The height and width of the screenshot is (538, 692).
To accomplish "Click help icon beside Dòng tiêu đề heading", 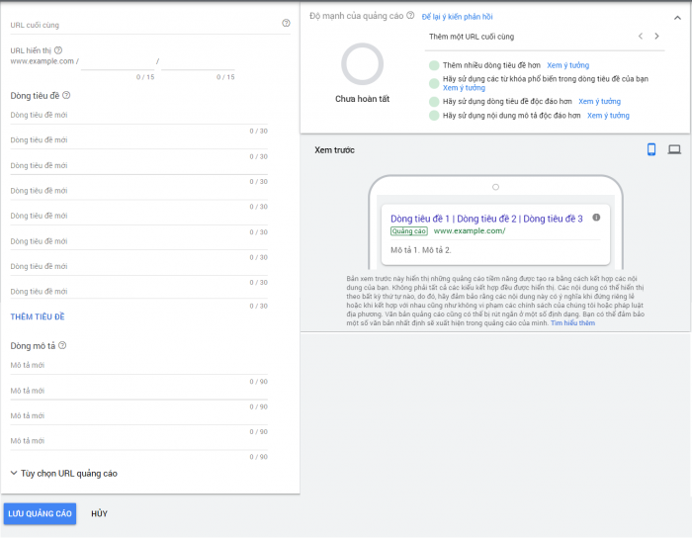I will (66, 95).
